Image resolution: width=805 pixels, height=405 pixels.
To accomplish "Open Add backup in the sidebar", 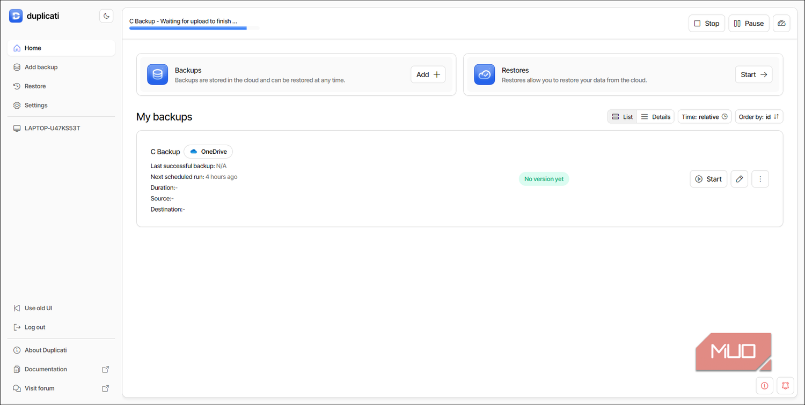I will tap(61, 67).
